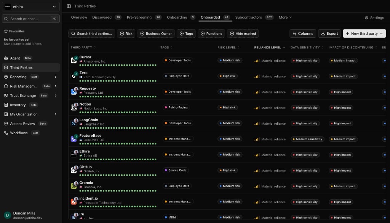Click the Reporting cube icon
Screen dimensions: 390x223
[x=6, y=77]
